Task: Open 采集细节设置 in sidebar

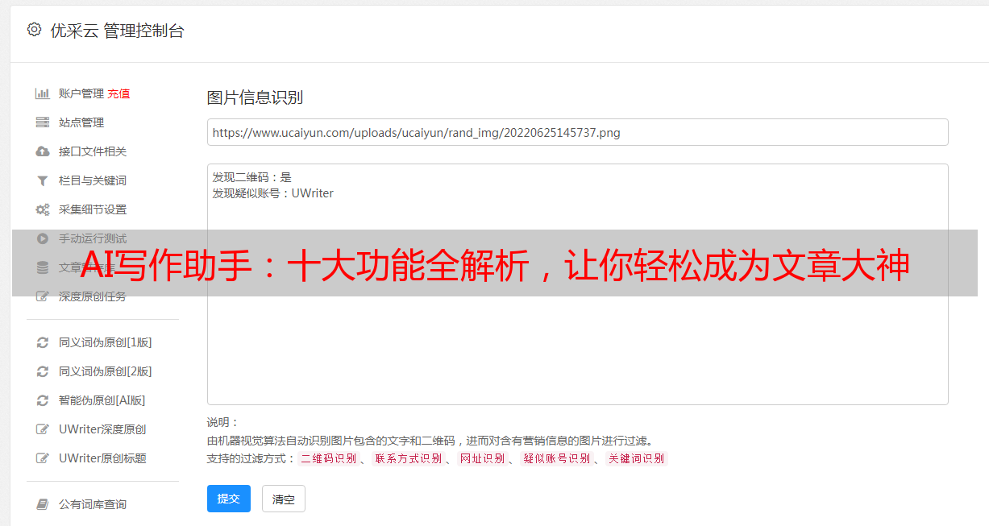Action: pyautogui.click(x=93, y=209)
